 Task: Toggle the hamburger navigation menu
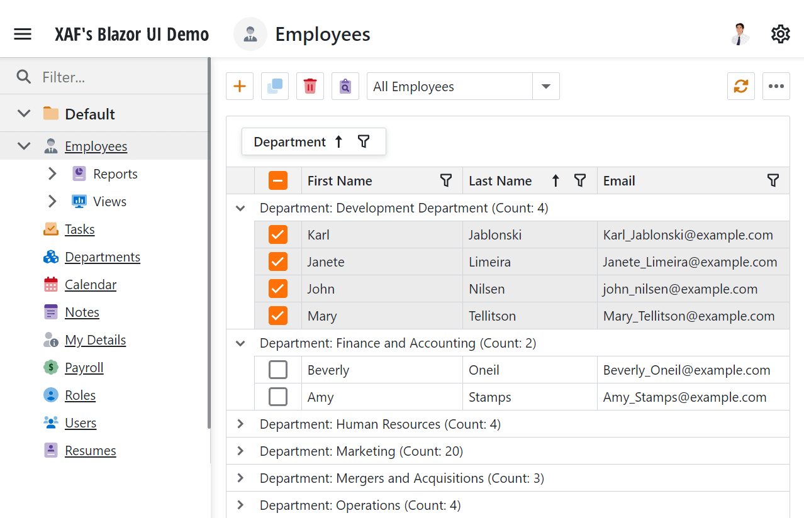23,34
